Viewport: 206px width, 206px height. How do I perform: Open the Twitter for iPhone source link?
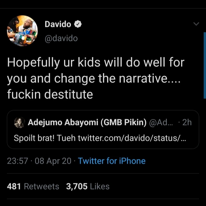tap(112, 161)
